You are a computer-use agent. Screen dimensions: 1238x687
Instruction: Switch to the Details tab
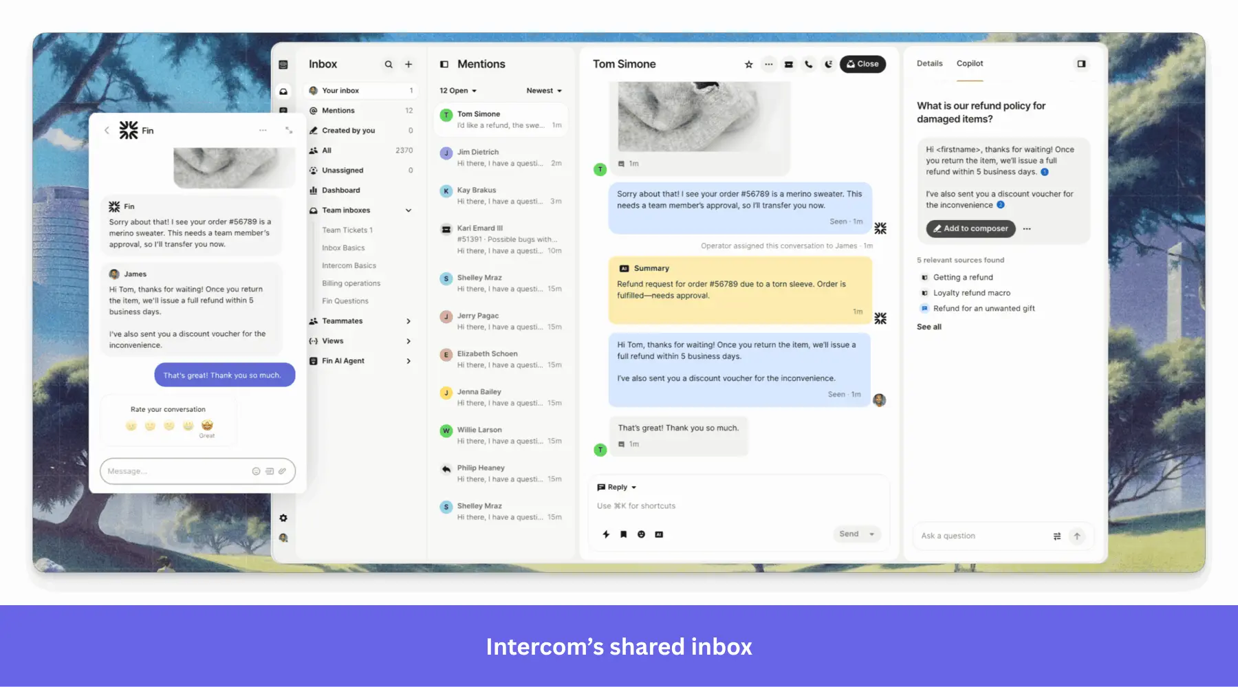click(x=929, y=63)
